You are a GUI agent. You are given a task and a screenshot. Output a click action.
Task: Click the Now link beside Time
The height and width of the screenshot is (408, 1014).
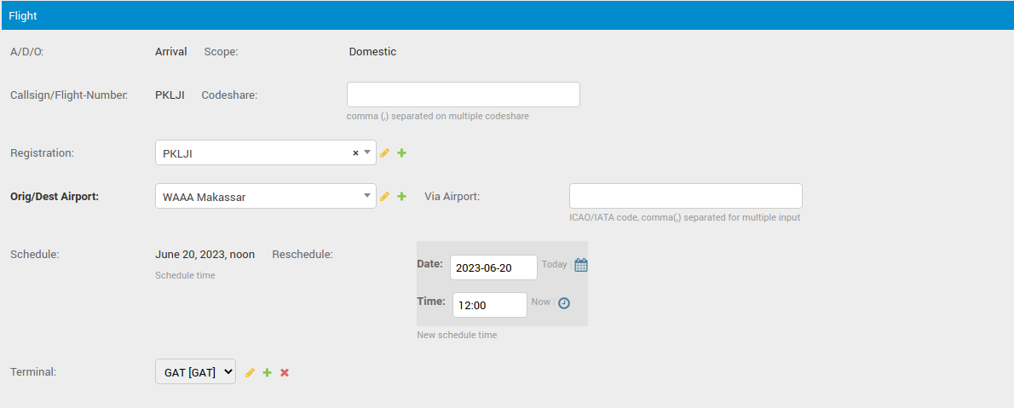[540, 302]
